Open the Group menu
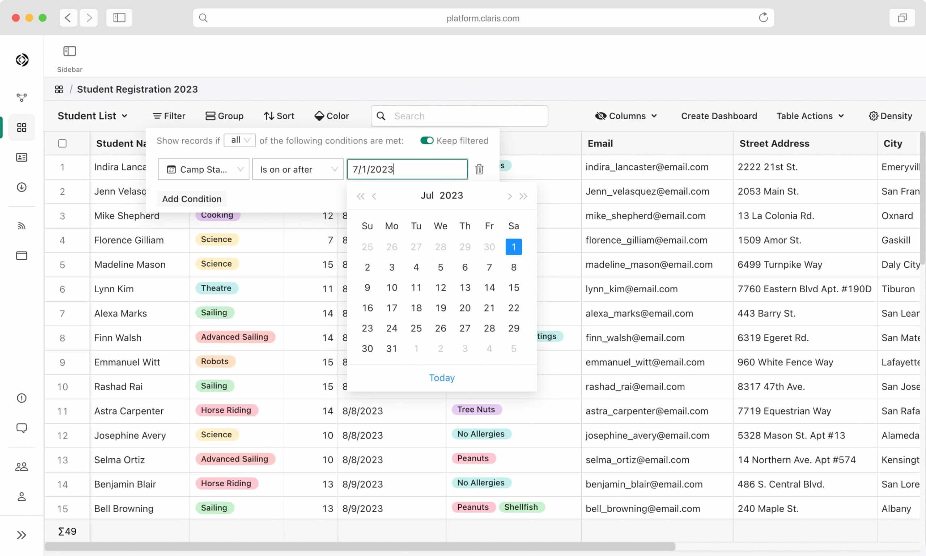This screenshot has width=926, height=556. click(x=224, y=116)
